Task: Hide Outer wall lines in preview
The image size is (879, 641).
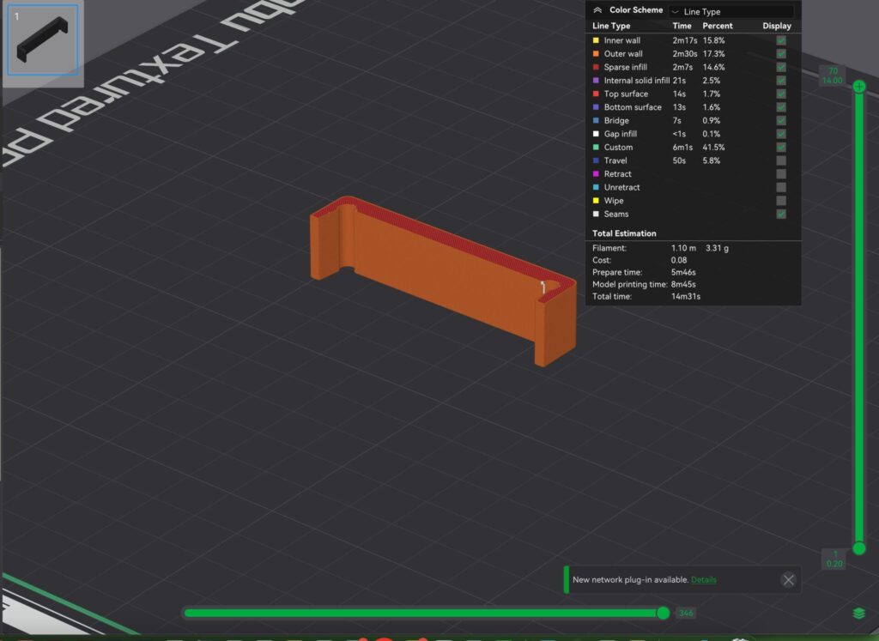Action: click(781, 54)
